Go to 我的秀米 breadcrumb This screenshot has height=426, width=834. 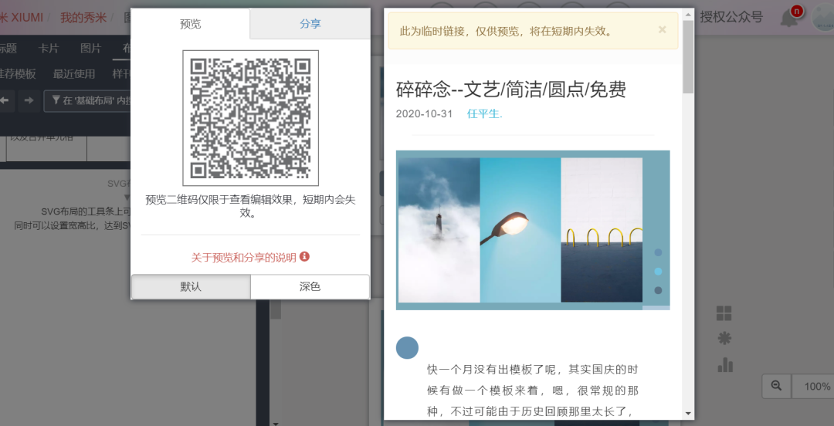83,18
